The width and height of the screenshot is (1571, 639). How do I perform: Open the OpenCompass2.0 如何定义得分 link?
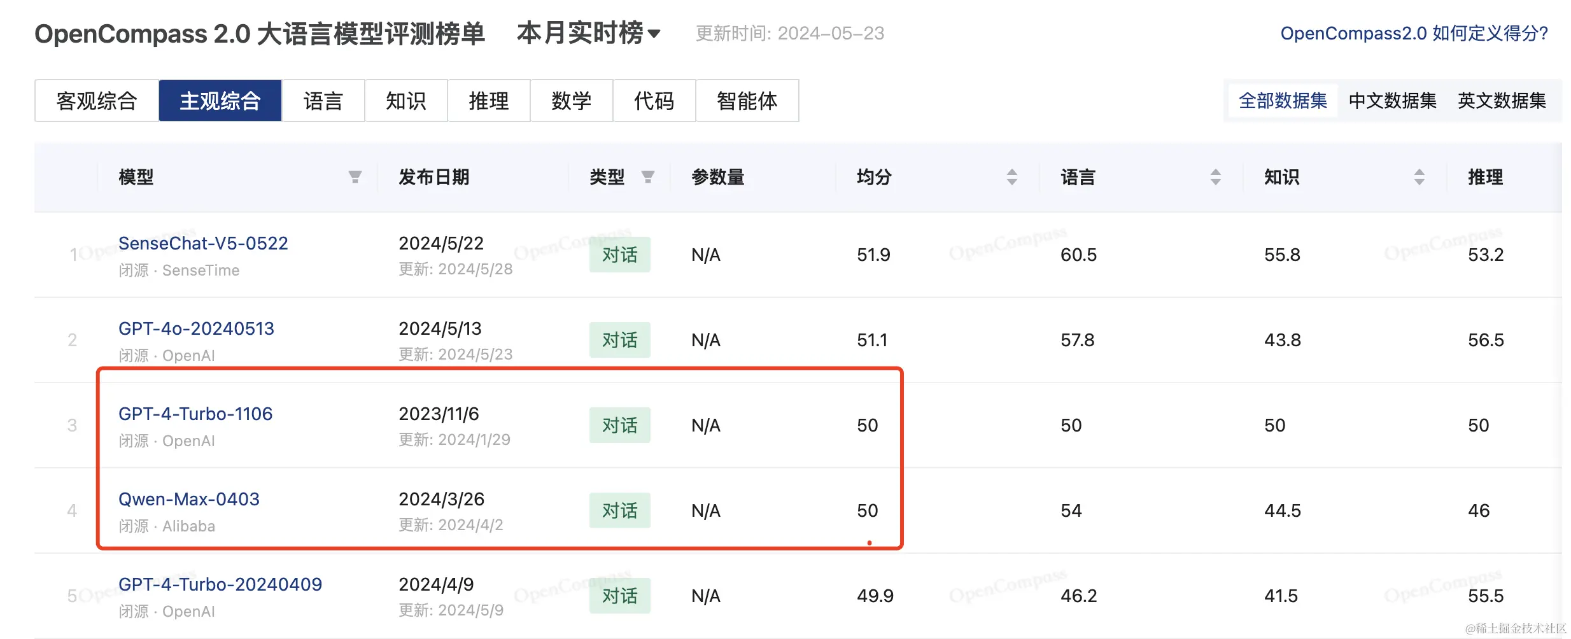coord(1414,33)
